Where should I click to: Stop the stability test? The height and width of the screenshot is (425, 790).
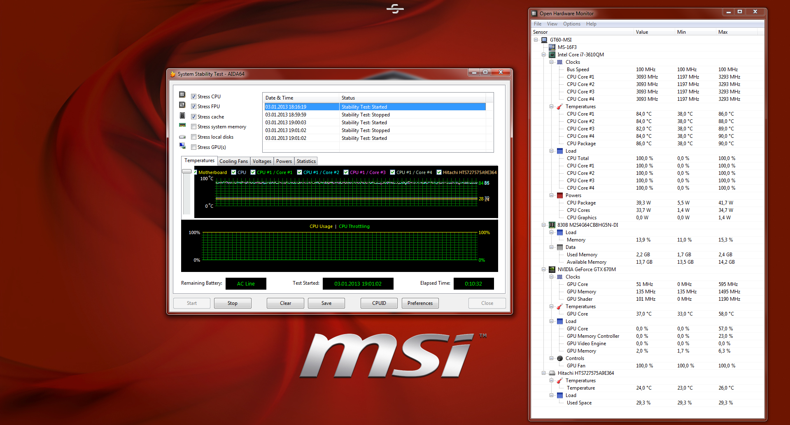point(233,303)
